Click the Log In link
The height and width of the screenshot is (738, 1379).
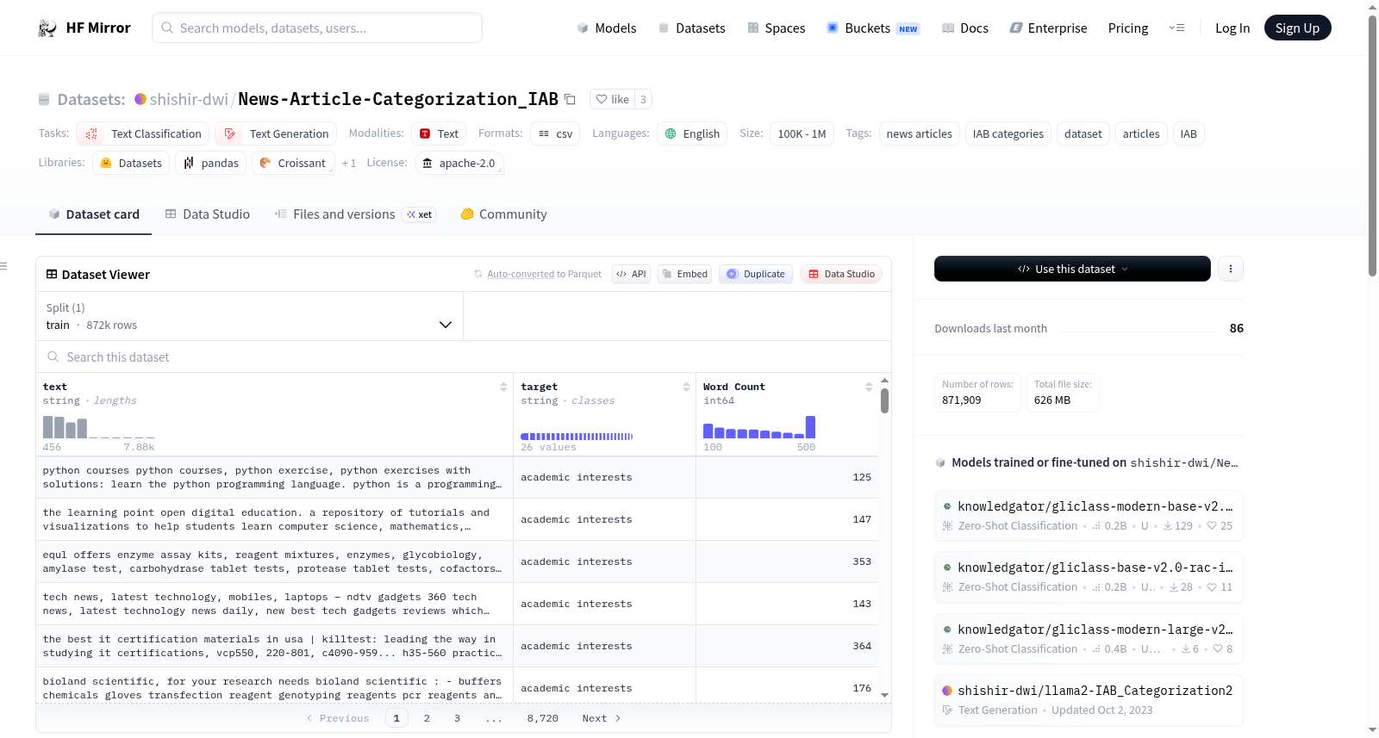click(x=1232, y=28)
